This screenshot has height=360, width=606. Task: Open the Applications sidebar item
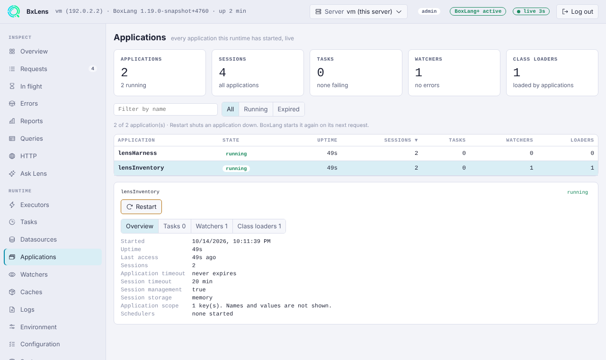click(53, 257)
